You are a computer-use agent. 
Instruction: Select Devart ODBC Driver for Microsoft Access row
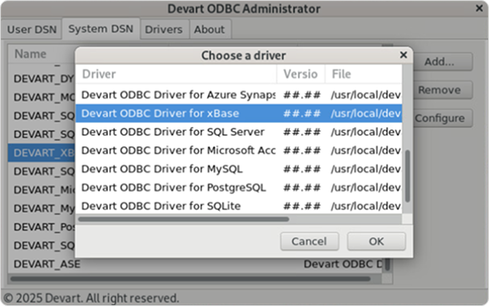point(239,150)
